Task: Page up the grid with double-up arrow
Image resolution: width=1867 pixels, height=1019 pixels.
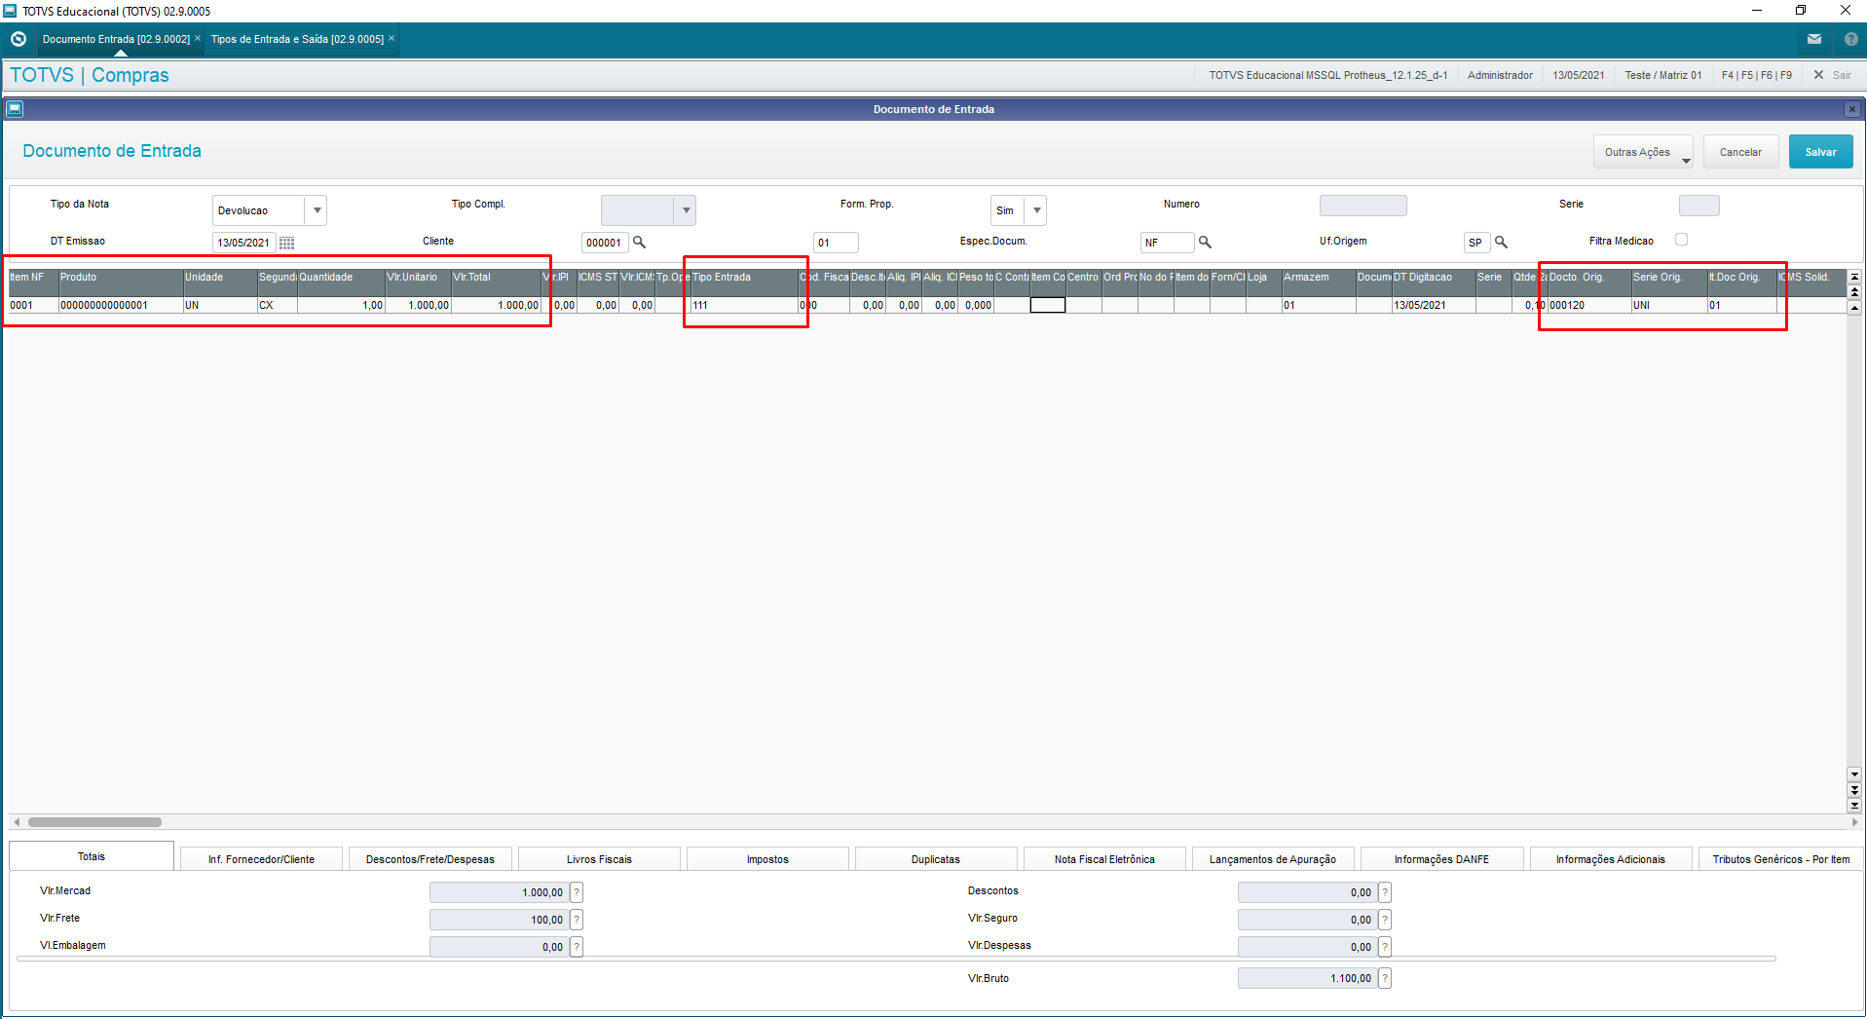Action: [x=1854, y=292]
